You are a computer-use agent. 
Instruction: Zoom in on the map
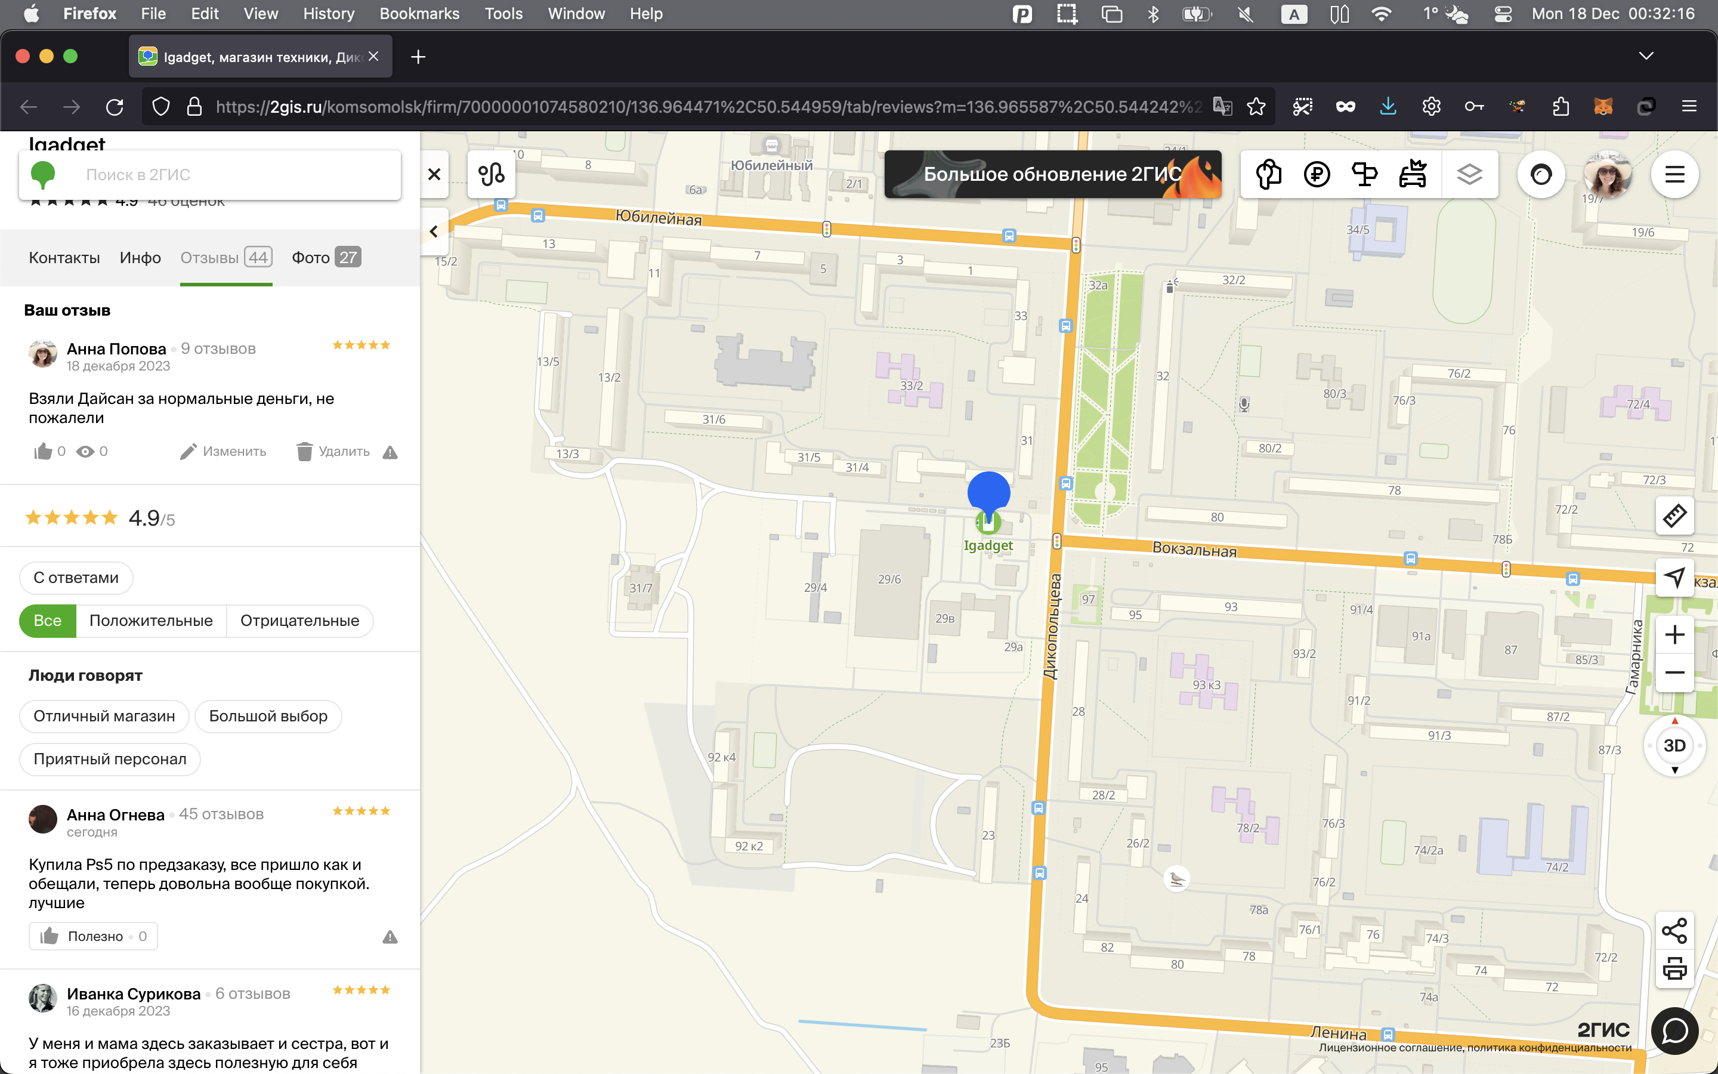pos(1674,634)
